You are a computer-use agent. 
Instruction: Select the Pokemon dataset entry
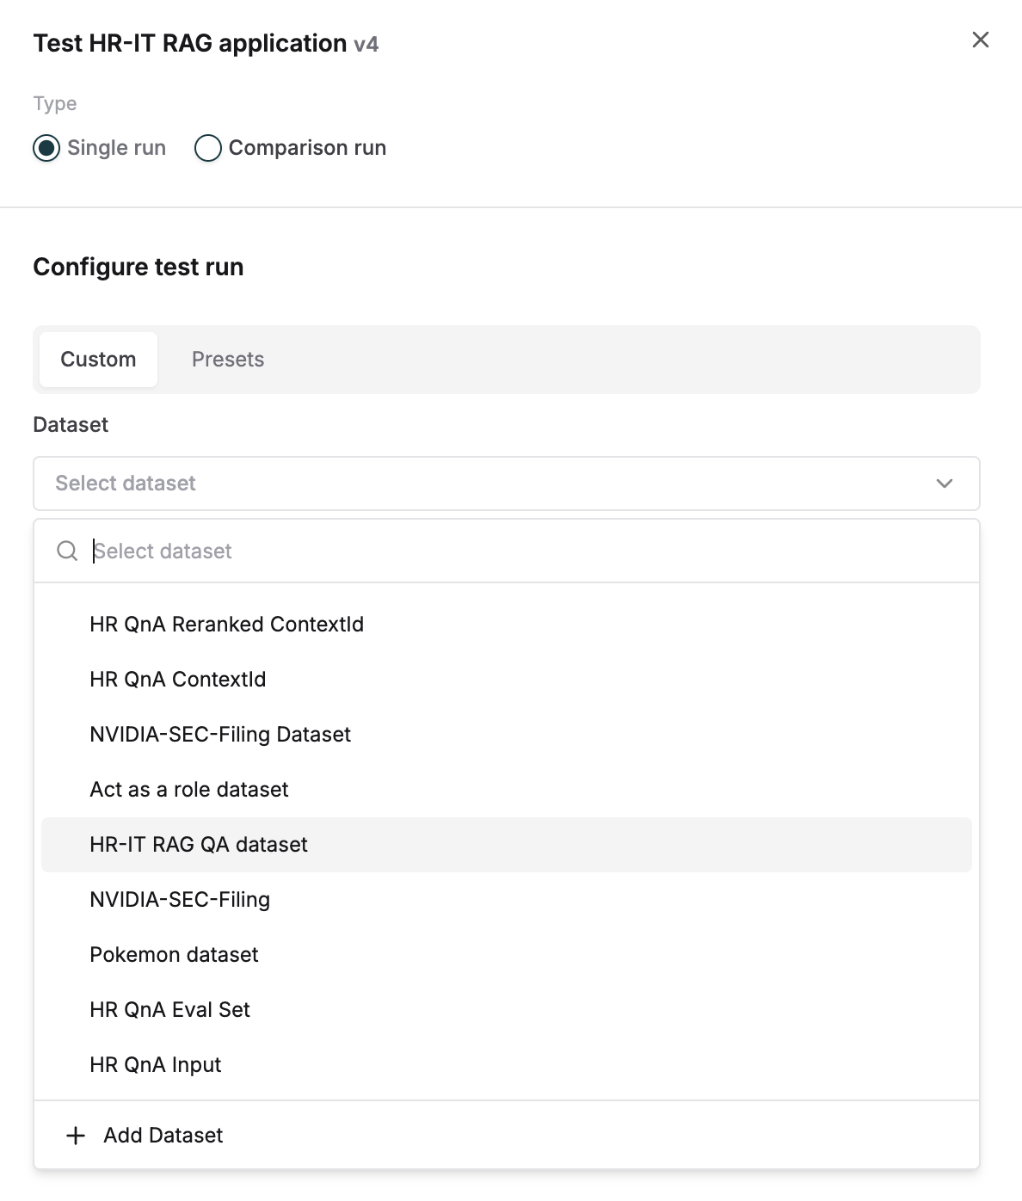pyautogui.click(x=174, y=954)
